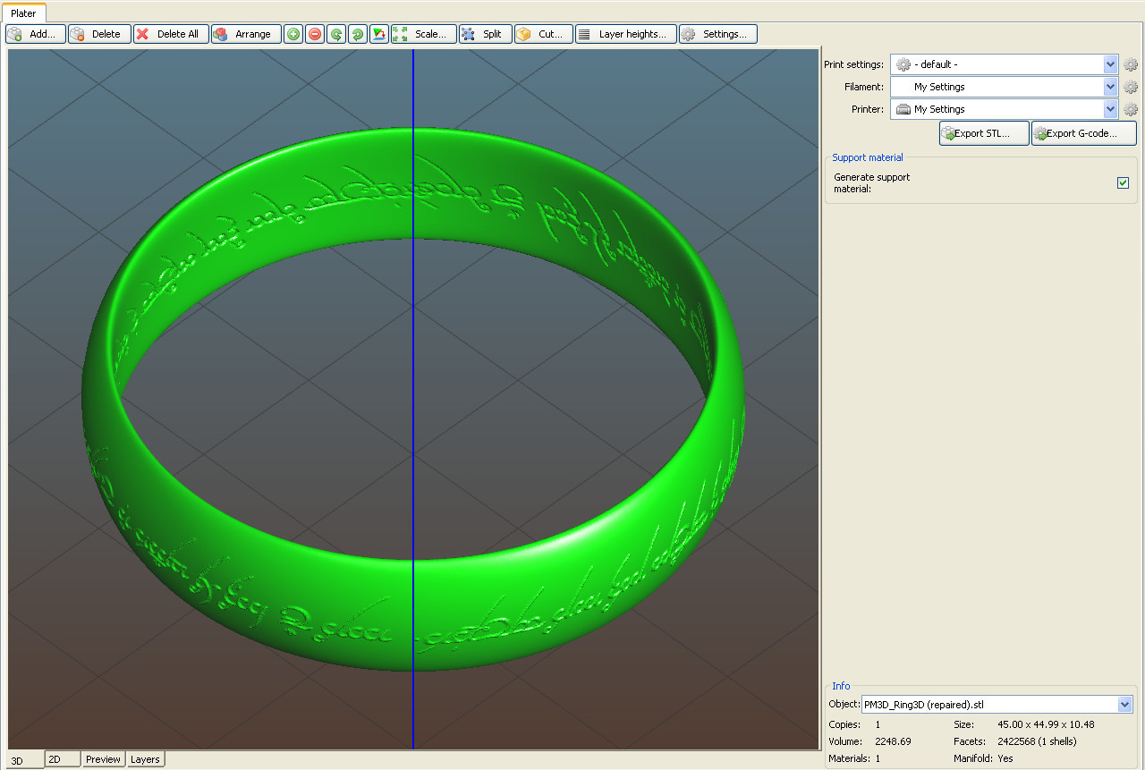Expand the Print settings preset dropdown
This screenshot has width=1145, height=770.
tap(1110, 64)
